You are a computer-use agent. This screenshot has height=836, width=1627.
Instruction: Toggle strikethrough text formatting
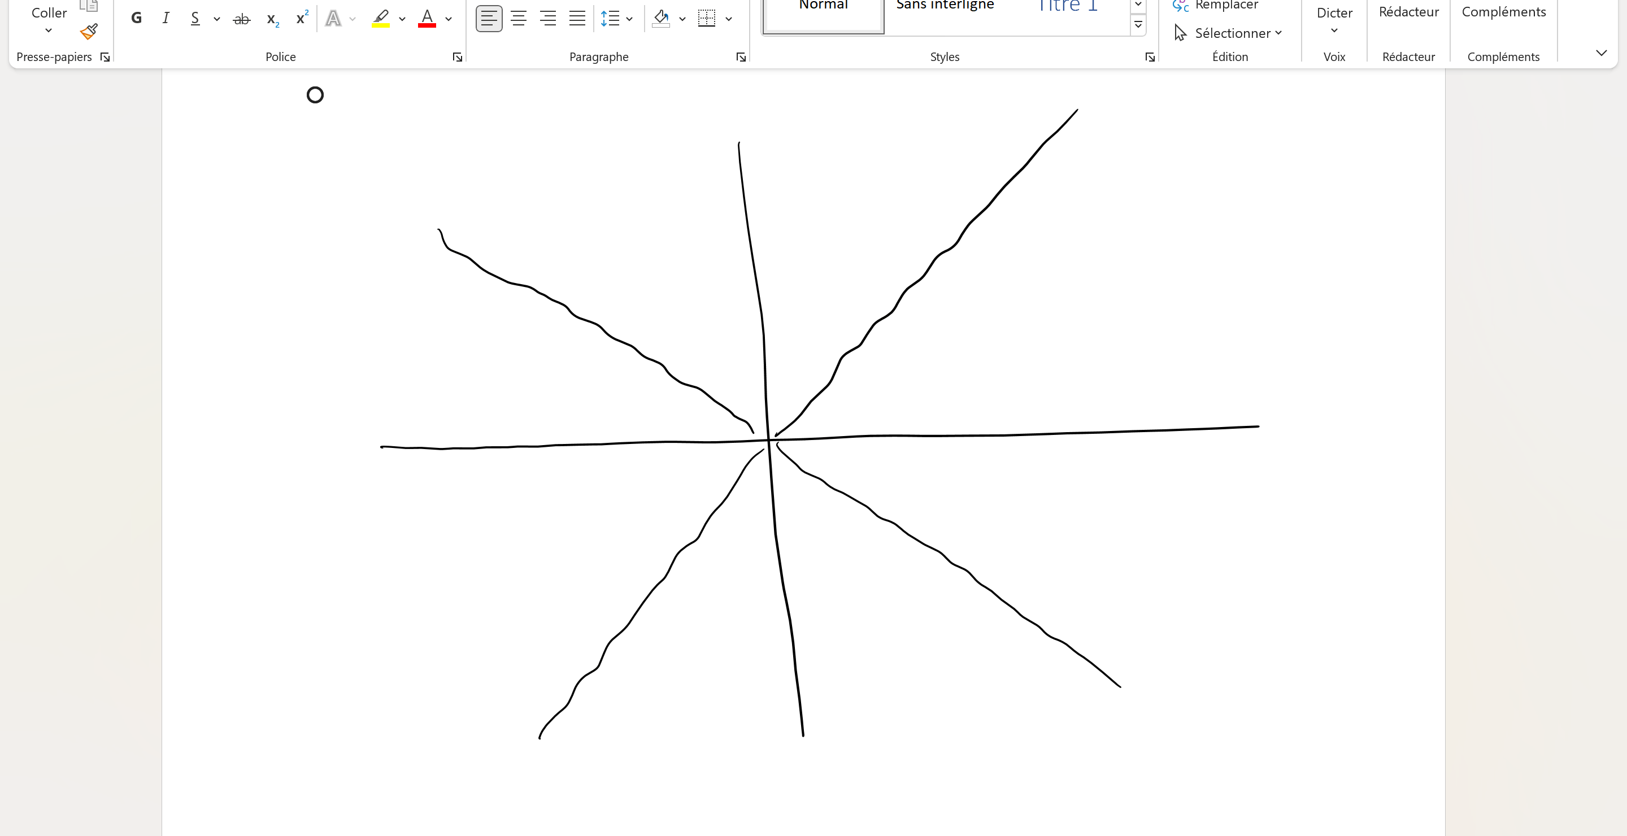coord(241,19)
